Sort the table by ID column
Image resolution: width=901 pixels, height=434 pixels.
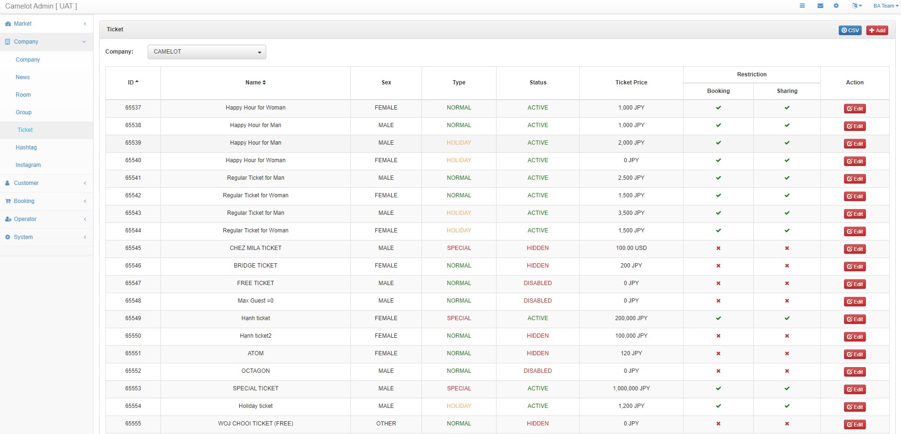pos(133,83)
